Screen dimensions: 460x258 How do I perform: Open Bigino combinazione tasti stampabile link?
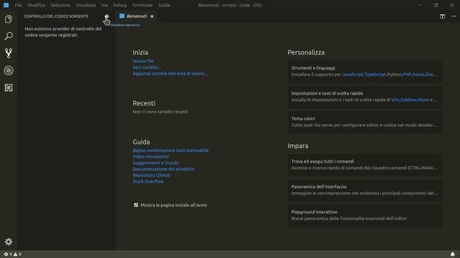pyautogui.click(x=170, y=150)
